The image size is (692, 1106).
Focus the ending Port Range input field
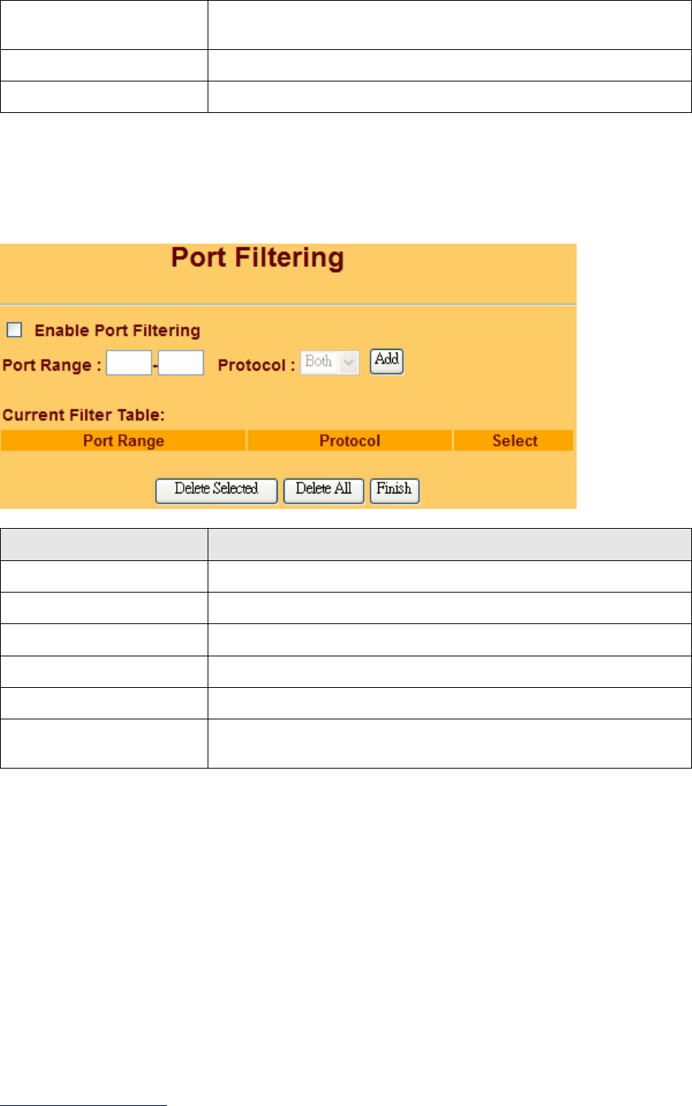pyautogui.click(x=181, y=363)
